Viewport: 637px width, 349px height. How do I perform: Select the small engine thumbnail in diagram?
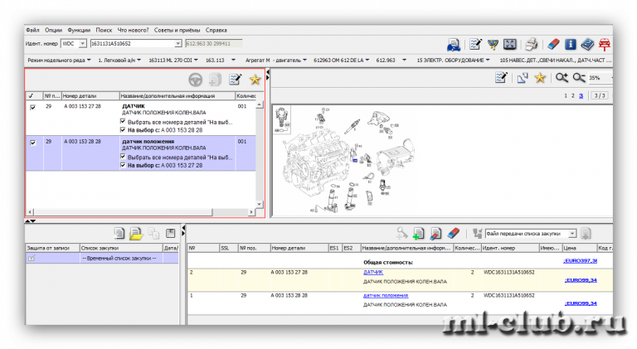pyautogui.click(x=282, y=119)
